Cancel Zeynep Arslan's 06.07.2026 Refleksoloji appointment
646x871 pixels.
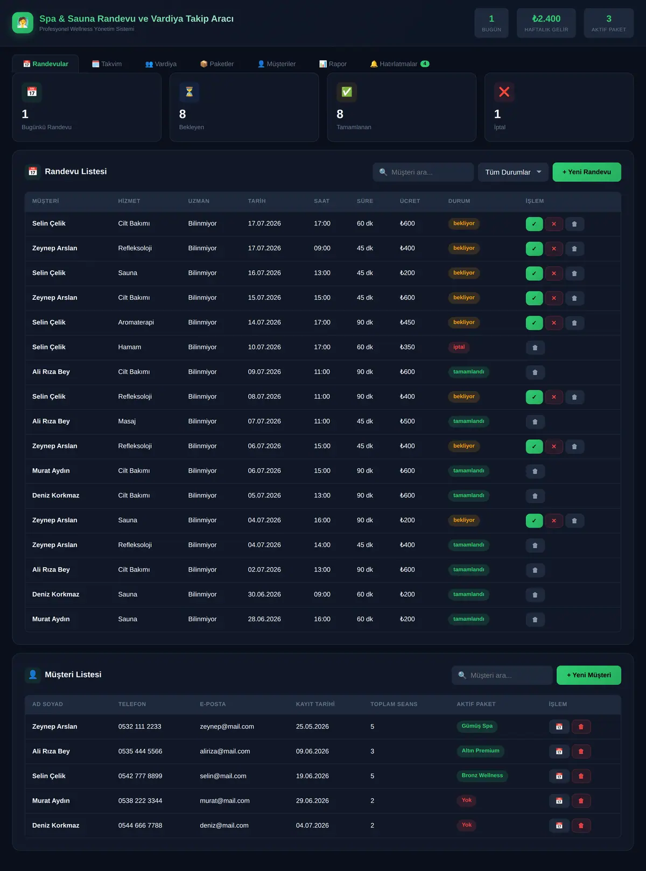pyautogui.click(x=554, y=447)
